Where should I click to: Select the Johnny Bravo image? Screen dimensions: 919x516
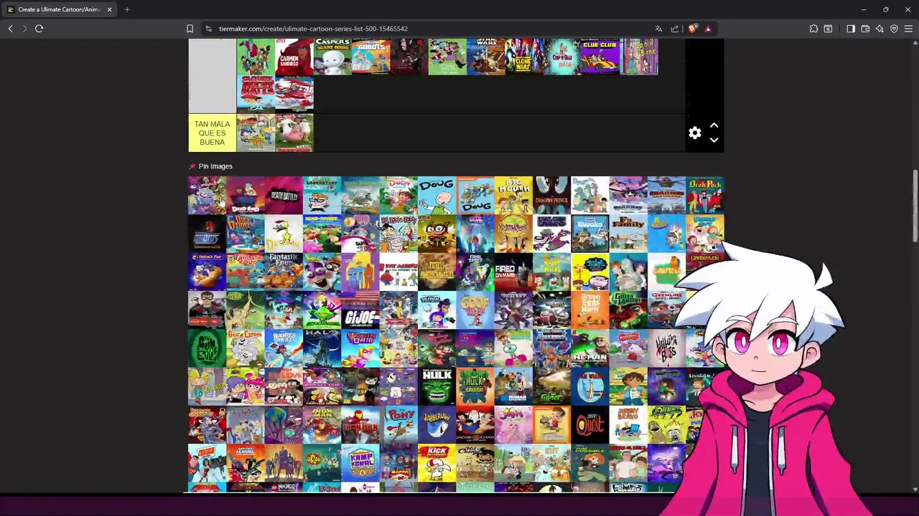[x=628, y=424]
